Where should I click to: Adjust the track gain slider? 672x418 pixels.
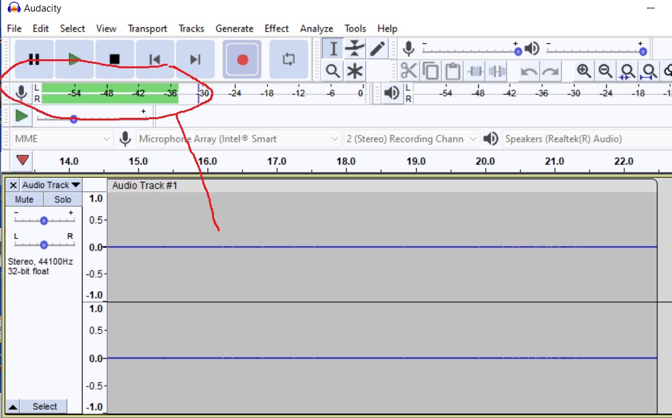pyautogui.click(x=43, y=220)
